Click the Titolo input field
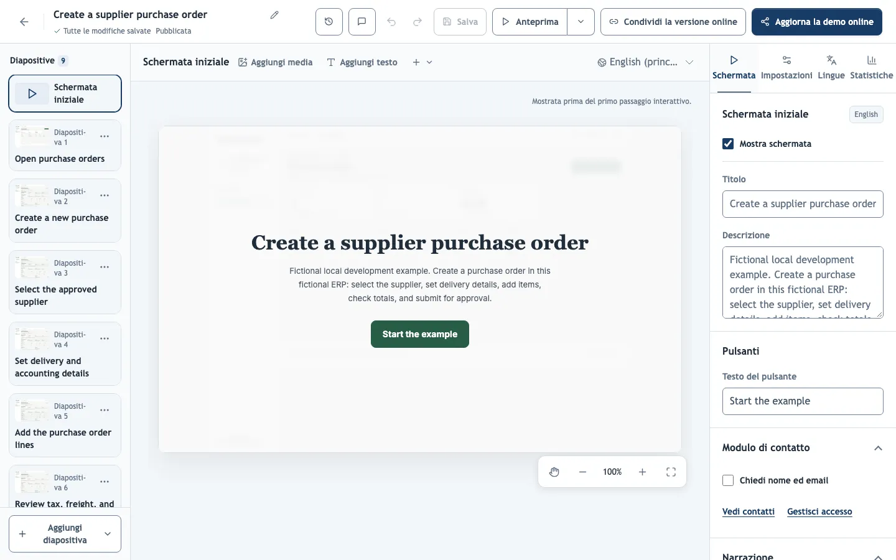This screenshot has width=896, height=560. [803, 204]
